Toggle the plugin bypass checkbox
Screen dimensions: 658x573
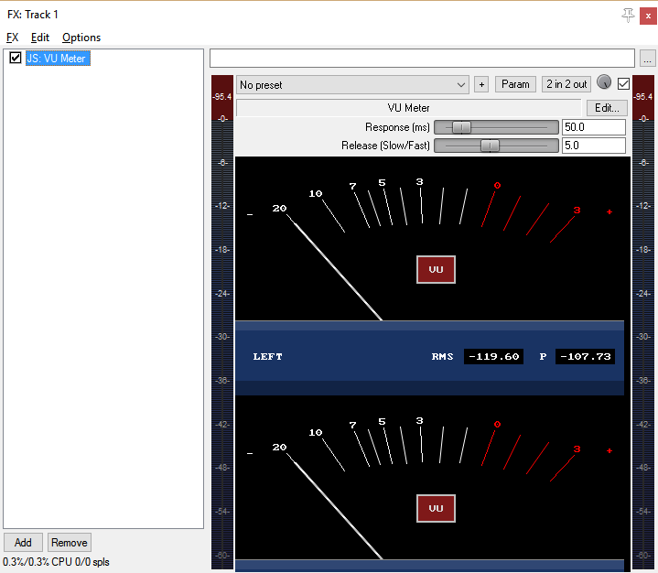[623, 84]
